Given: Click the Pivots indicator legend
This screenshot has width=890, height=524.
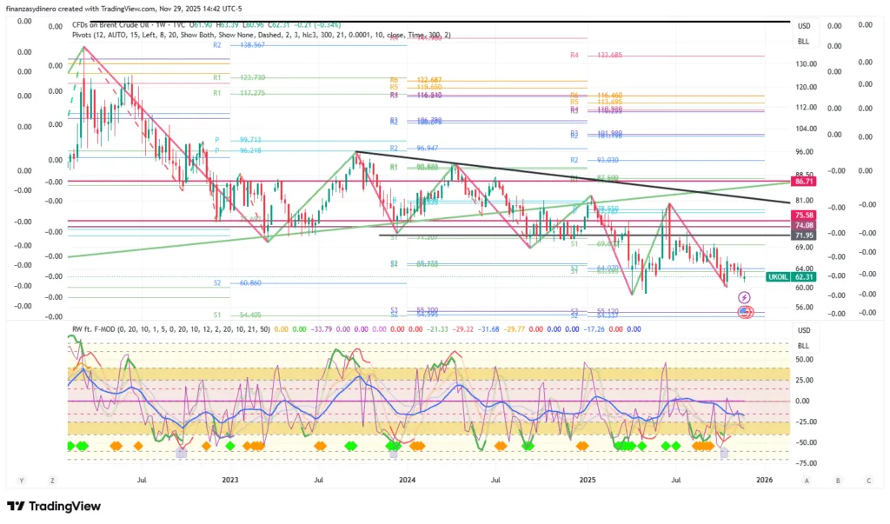Looking at the screenshot, I should click(x=261, y=36).
